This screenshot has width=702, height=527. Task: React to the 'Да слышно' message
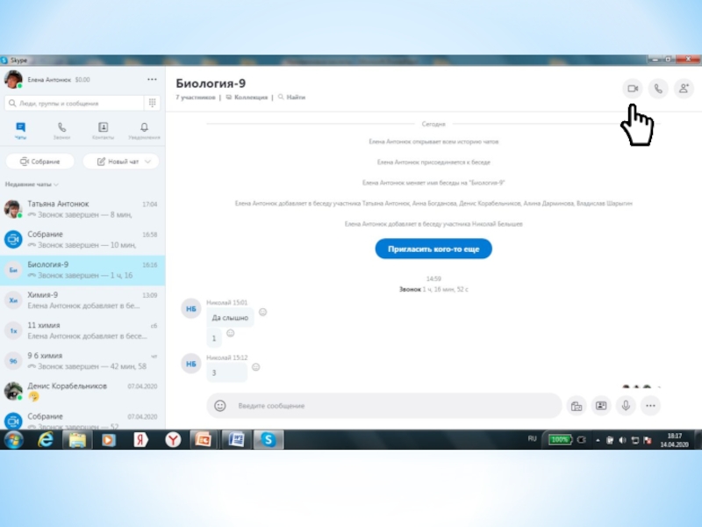pyautogui.click(x=262, y=312)
